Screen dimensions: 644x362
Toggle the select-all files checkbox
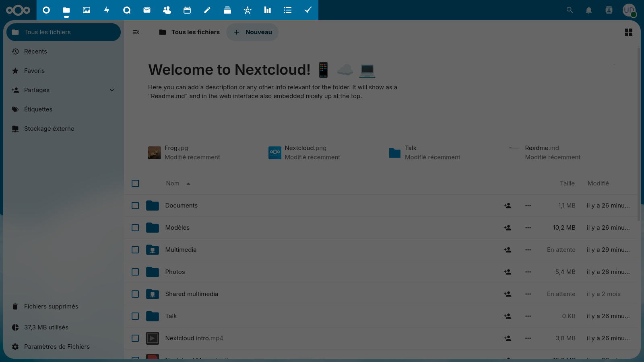tap(135, 183)
